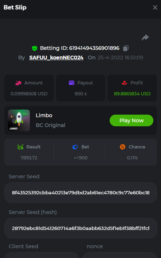Copy the Betting ID with the copy icon
Image resolution: width=161 pixels, height=258 pixels.
click(126, 48)
